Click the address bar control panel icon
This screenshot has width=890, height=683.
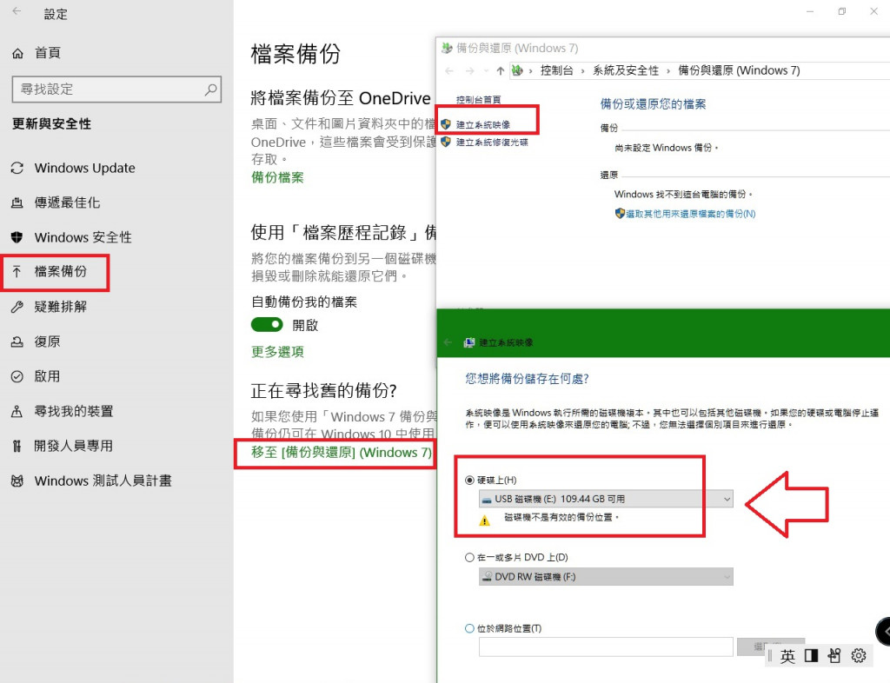click(517, 71)
